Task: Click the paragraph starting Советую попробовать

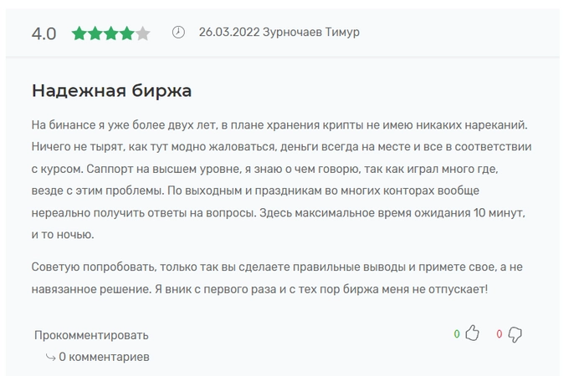Action: click(277, 278)
